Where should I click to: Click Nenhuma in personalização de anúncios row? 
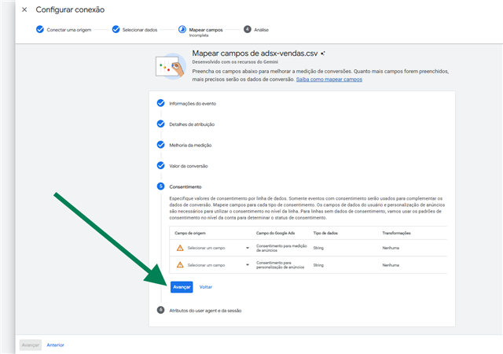tap(391, 265)
